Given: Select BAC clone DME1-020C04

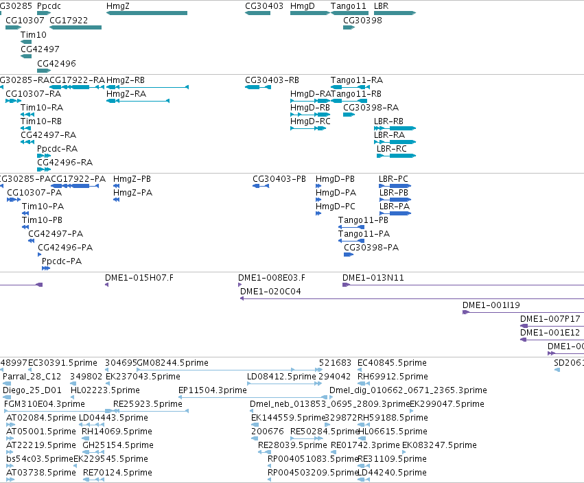Looking at the screenshot, I should (x=412, y=298).
